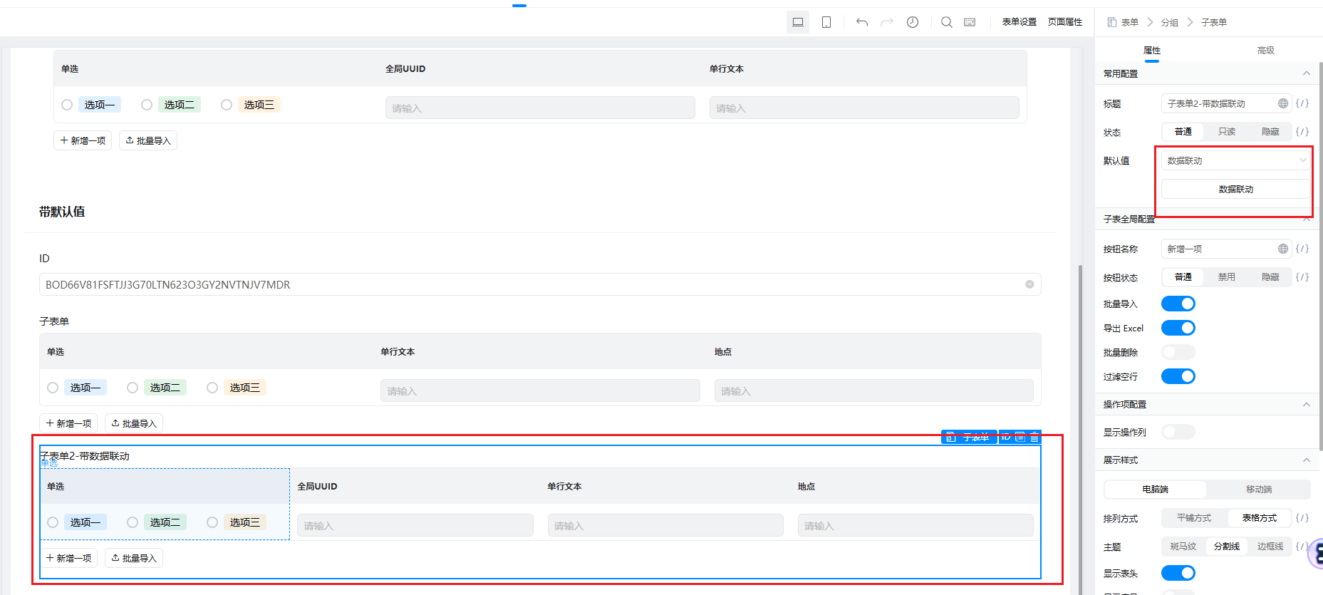Open the history clock icon

pyautogui.click(x=913, y=22)
